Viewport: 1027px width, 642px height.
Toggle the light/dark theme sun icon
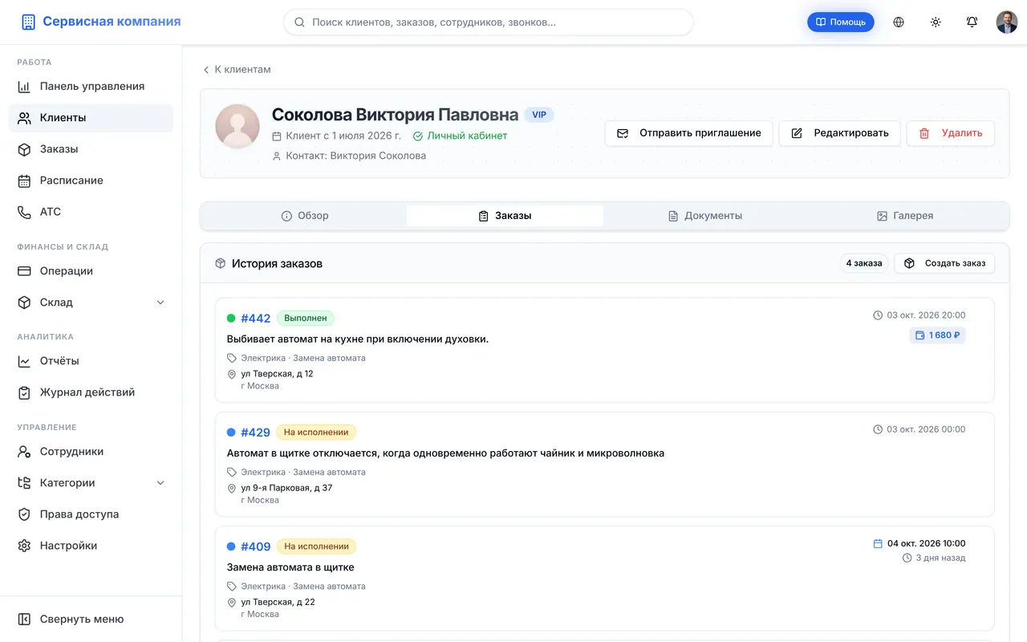[x=936, y=22]
